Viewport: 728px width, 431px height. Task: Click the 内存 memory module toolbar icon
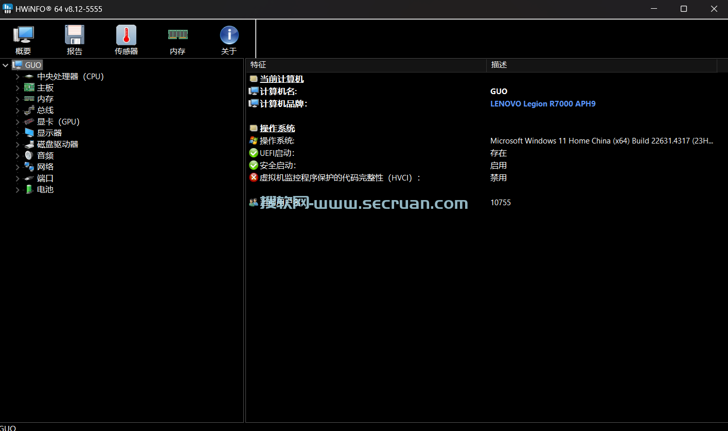(x=177, y=34)
